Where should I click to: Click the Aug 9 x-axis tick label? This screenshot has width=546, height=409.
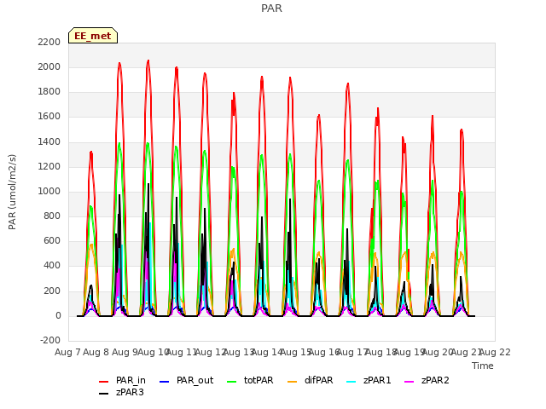tap(125, 352)
